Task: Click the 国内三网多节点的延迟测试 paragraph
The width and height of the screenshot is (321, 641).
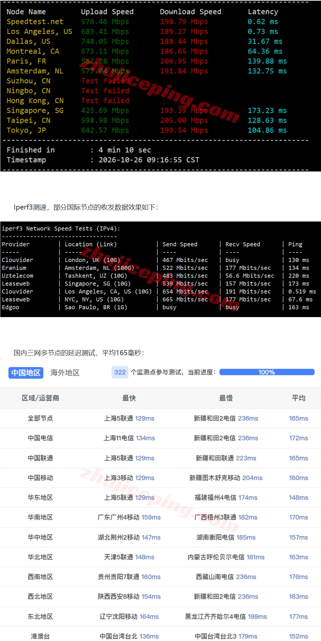Action: tap(79, 353)
